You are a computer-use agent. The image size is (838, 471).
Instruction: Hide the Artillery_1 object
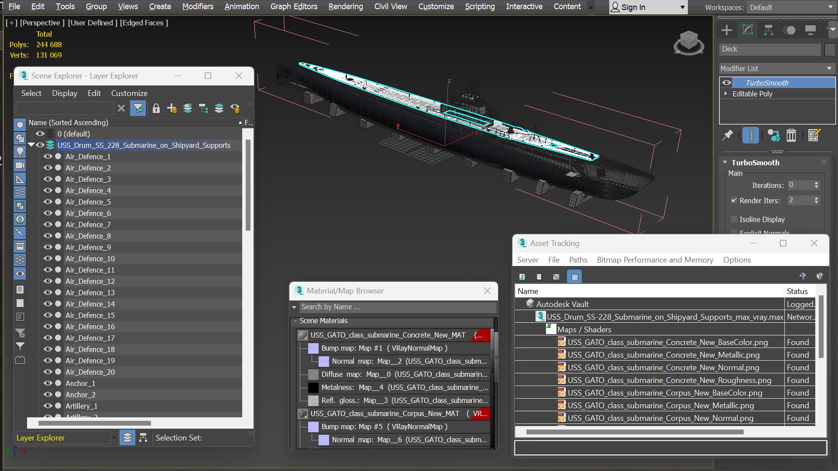(48, 406)
